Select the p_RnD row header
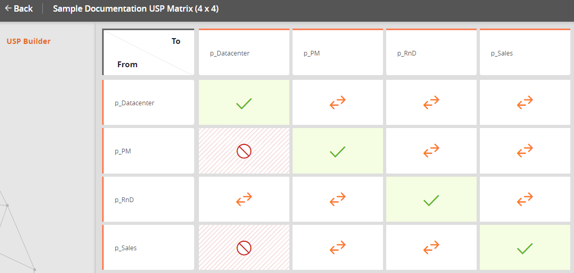 pyautogui.click(x=149, y=199)
